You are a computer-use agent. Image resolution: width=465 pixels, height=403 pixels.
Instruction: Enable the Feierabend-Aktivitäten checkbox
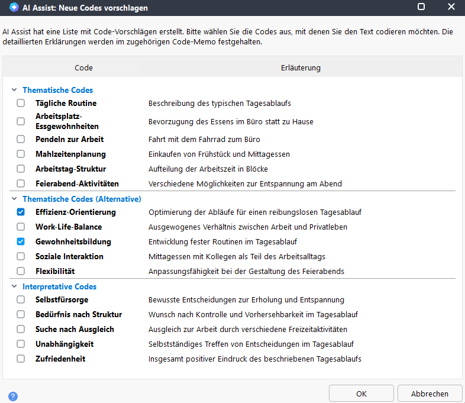click(21, 183)
